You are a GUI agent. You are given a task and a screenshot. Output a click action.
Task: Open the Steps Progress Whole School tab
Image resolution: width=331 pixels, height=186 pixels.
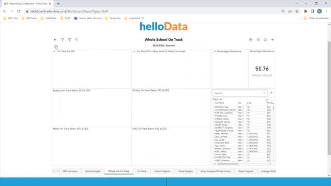[x=216, y=171]
